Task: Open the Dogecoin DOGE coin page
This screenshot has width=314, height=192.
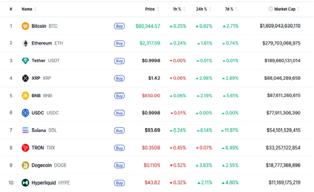Action: 49,166
